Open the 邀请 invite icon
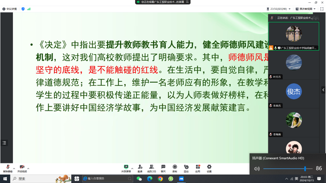Screen dimensions: 326x183 point(140,168)
